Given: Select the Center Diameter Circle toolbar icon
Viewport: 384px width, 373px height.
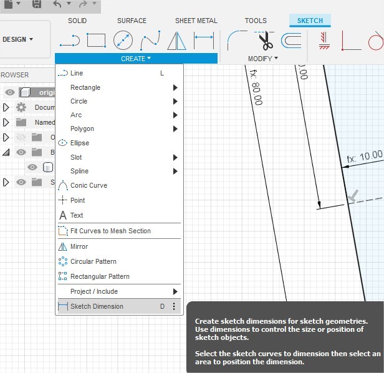Looking at the screenshot, I should 123,40.
